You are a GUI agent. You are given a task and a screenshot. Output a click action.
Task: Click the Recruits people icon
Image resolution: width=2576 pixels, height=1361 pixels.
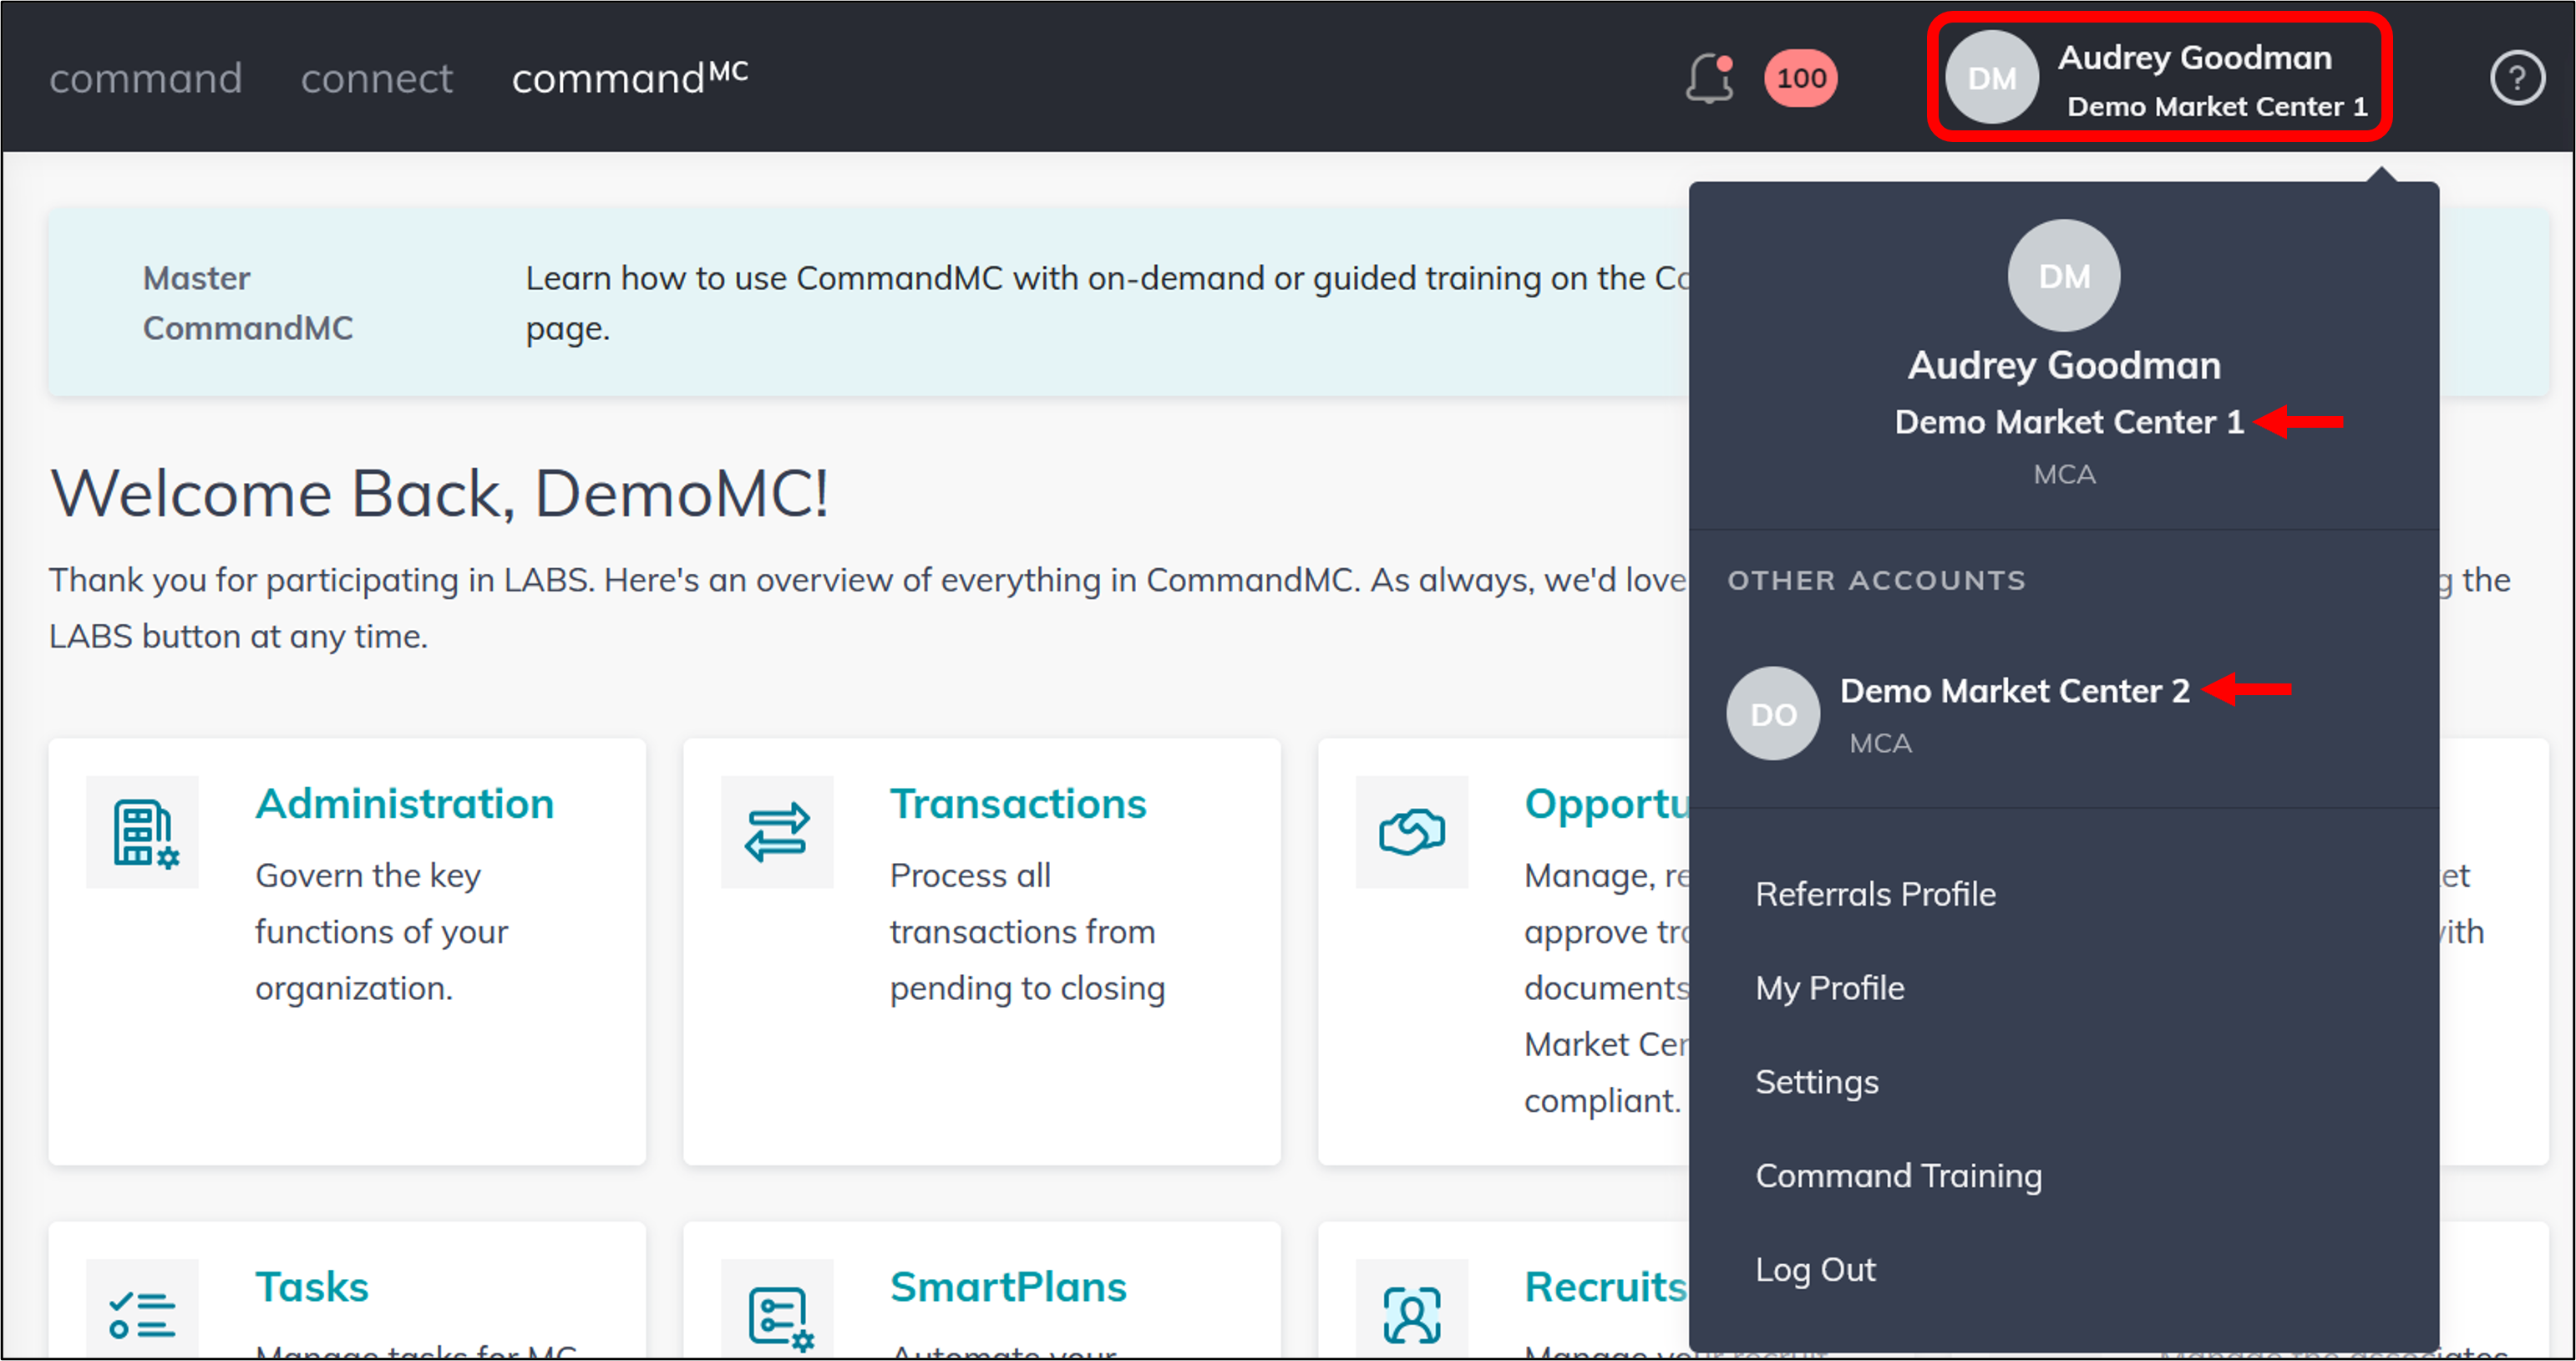(1412, 1315)
